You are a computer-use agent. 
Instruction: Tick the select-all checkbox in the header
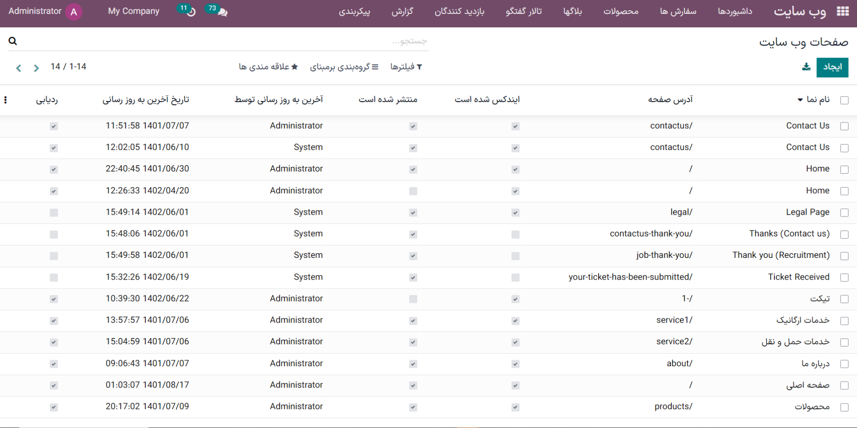844,100
